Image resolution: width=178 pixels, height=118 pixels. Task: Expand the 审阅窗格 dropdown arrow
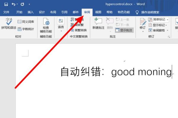(x=168, y=30)
